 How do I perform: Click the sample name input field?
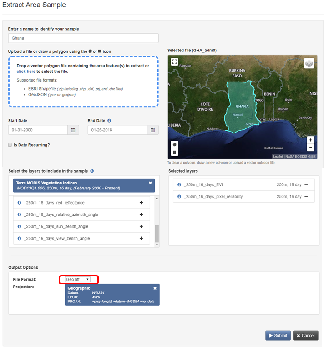pos(83,38)
